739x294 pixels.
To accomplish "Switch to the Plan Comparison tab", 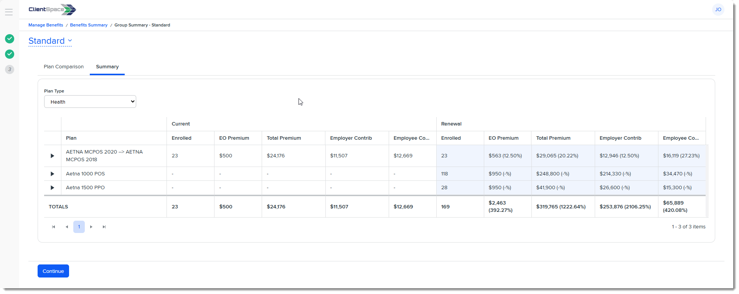I will 64,67.
